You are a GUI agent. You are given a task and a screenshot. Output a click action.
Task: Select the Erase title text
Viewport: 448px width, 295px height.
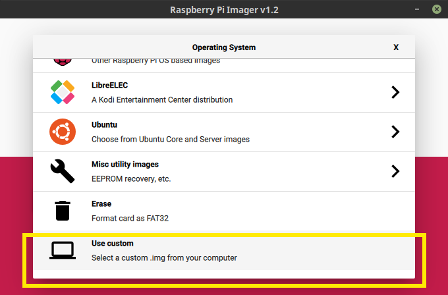tap(101, 203)
